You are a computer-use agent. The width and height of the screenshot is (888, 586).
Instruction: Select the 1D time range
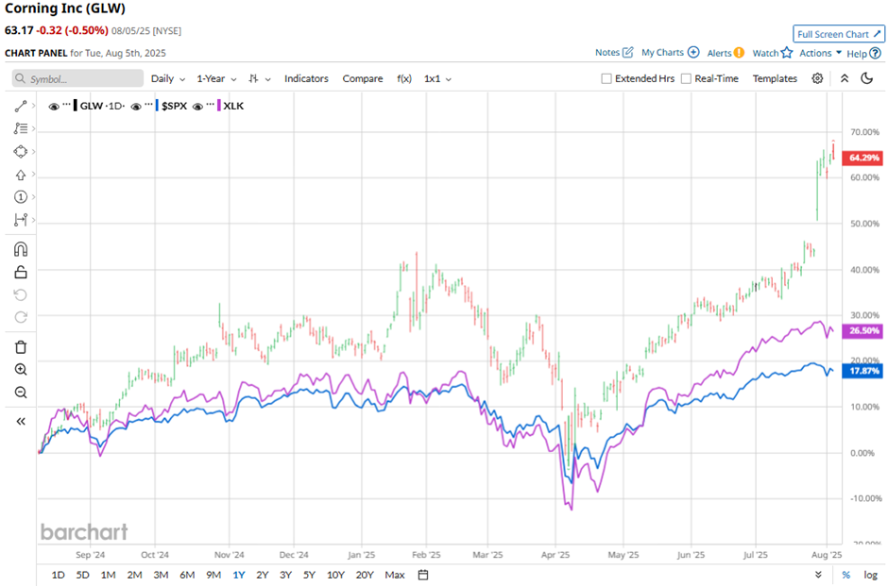click(58, 575)
